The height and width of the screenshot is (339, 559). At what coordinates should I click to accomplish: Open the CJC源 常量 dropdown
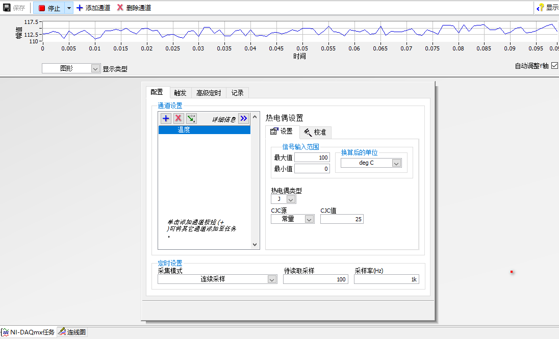point(309,218)
